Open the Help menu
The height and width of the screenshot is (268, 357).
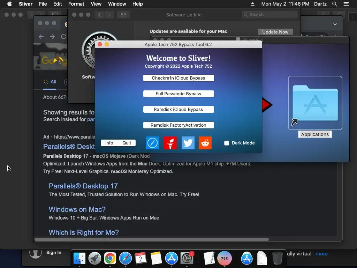tap(138, 4)
